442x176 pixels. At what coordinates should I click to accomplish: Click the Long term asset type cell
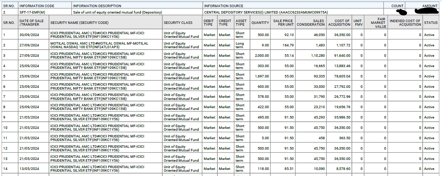coord(241,45)
